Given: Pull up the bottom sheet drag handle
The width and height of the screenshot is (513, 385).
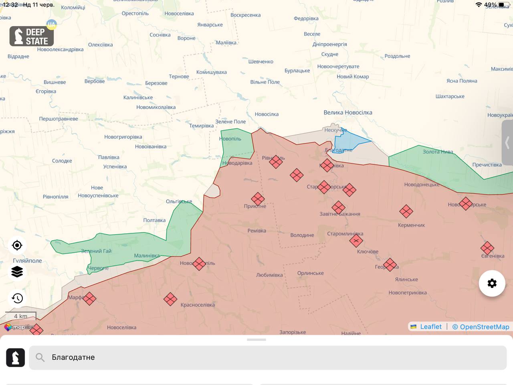Looking at the screenshot, I should (256, 340).
